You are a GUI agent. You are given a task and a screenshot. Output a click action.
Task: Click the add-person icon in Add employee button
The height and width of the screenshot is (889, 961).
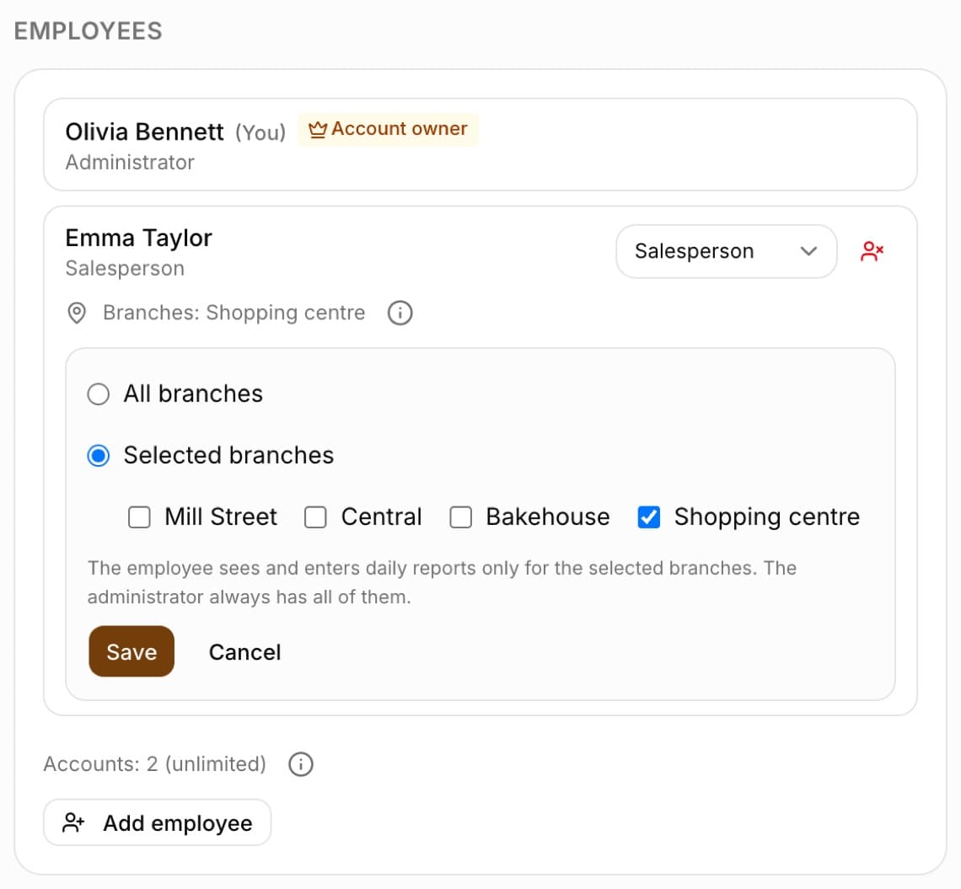click(73, 822)
